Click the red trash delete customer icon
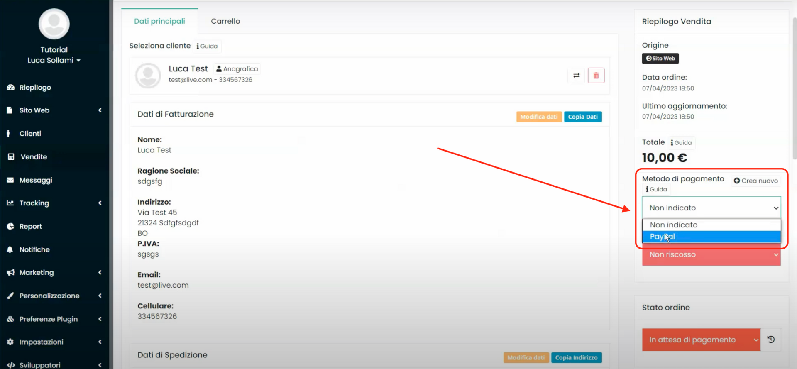Viewport: 797px width, 369px height. (596, 76)
